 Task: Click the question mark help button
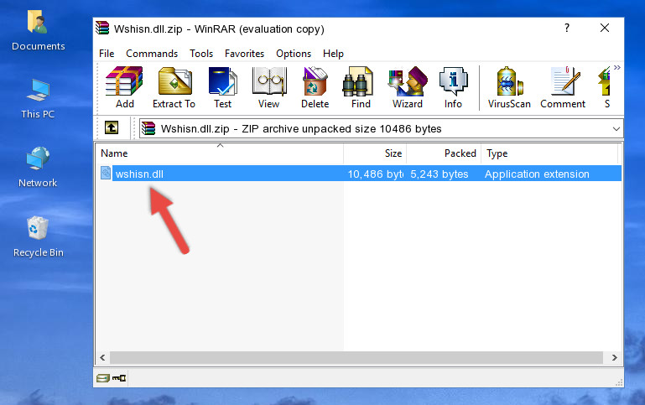[x=567, y=28]
